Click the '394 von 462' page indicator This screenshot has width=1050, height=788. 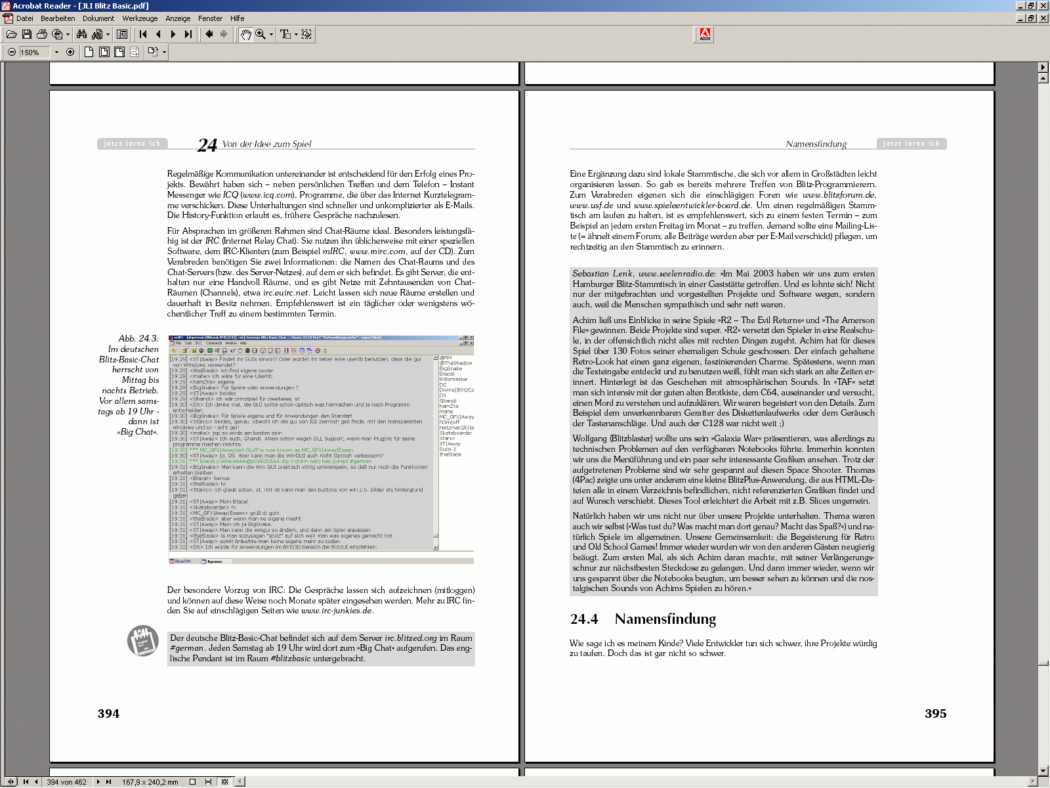coord(66,781)
